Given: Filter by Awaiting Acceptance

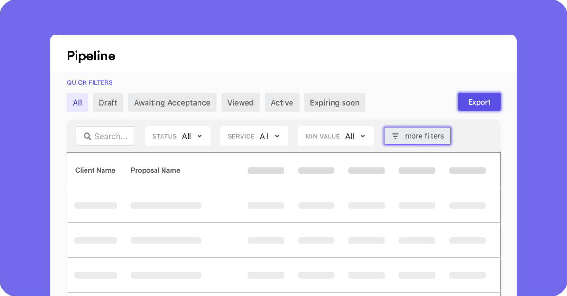Looking at the screenshot, I should (172, 102).
